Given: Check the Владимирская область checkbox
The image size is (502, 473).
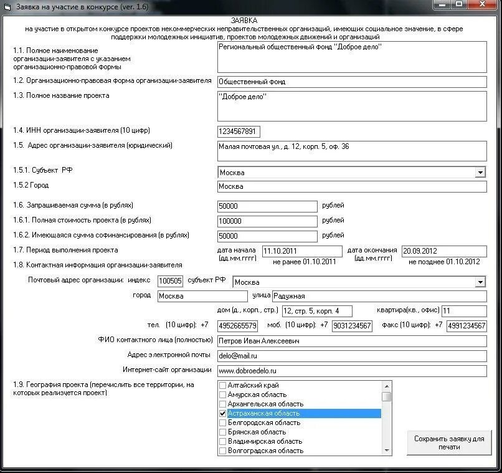Looking at the screenshot, I should (x=222, y=441).
